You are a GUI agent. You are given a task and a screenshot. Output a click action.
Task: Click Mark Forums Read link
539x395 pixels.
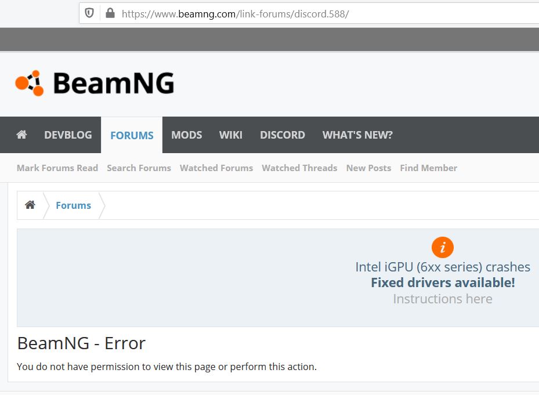(57, 168)
